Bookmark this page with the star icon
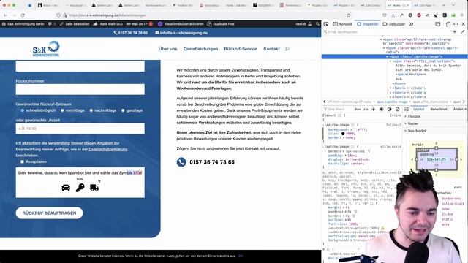This screenshot has width=468, height=263. coord(349,15)
